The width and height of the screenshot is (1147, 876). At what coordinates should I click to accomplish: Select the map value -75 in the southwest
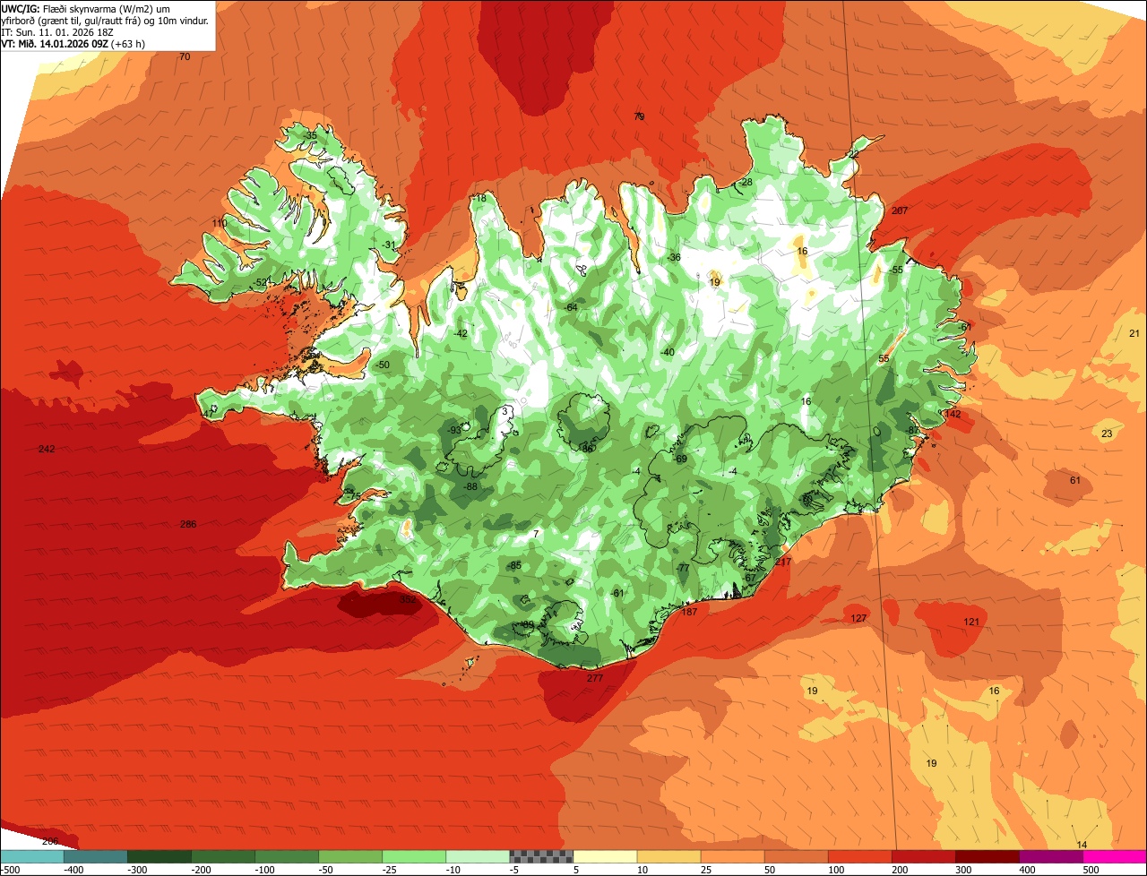click(352, 496)
